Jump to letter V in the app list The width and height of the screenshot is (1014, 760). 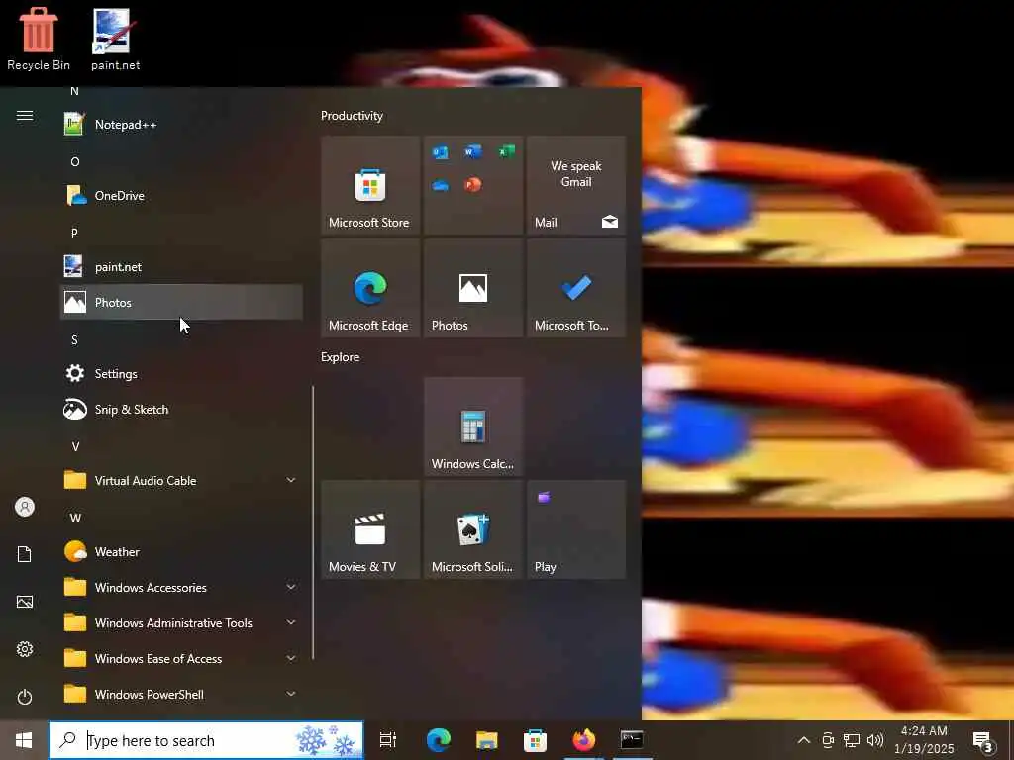(x=75, y=446)
